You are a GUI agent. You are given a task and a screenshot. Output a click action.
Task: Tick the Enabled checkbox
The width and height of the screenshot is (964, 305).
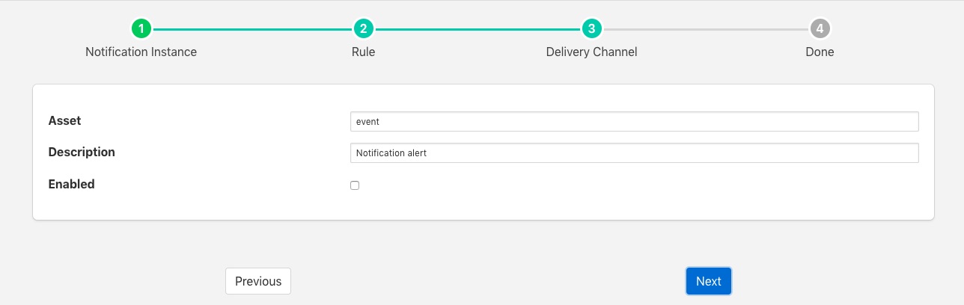(x=355, y=185)
